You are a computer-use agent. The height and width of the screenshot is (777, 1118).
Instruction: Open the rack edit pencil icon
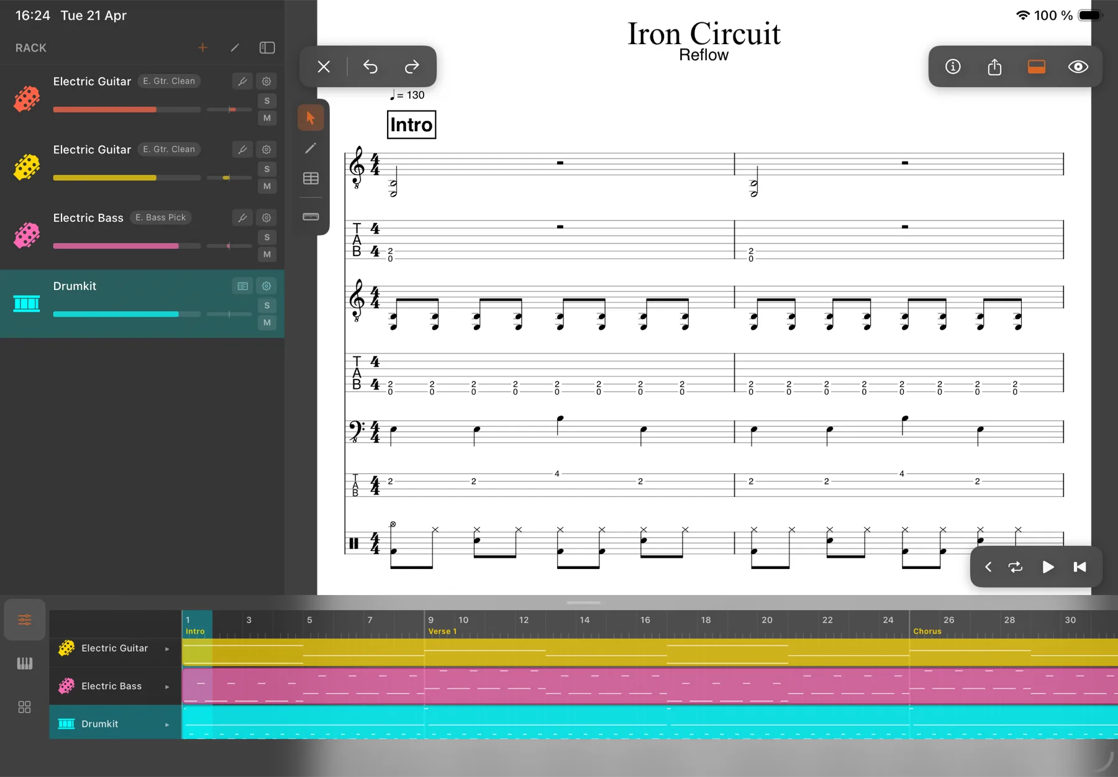coord(235,48)
